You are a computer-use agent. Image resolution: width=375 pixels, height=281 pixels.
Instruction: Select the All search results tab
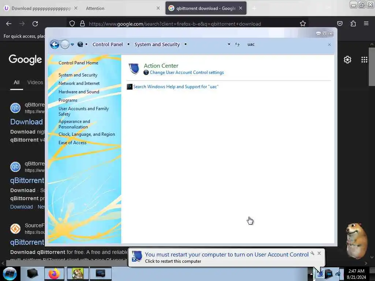click(x=16, y=82)
